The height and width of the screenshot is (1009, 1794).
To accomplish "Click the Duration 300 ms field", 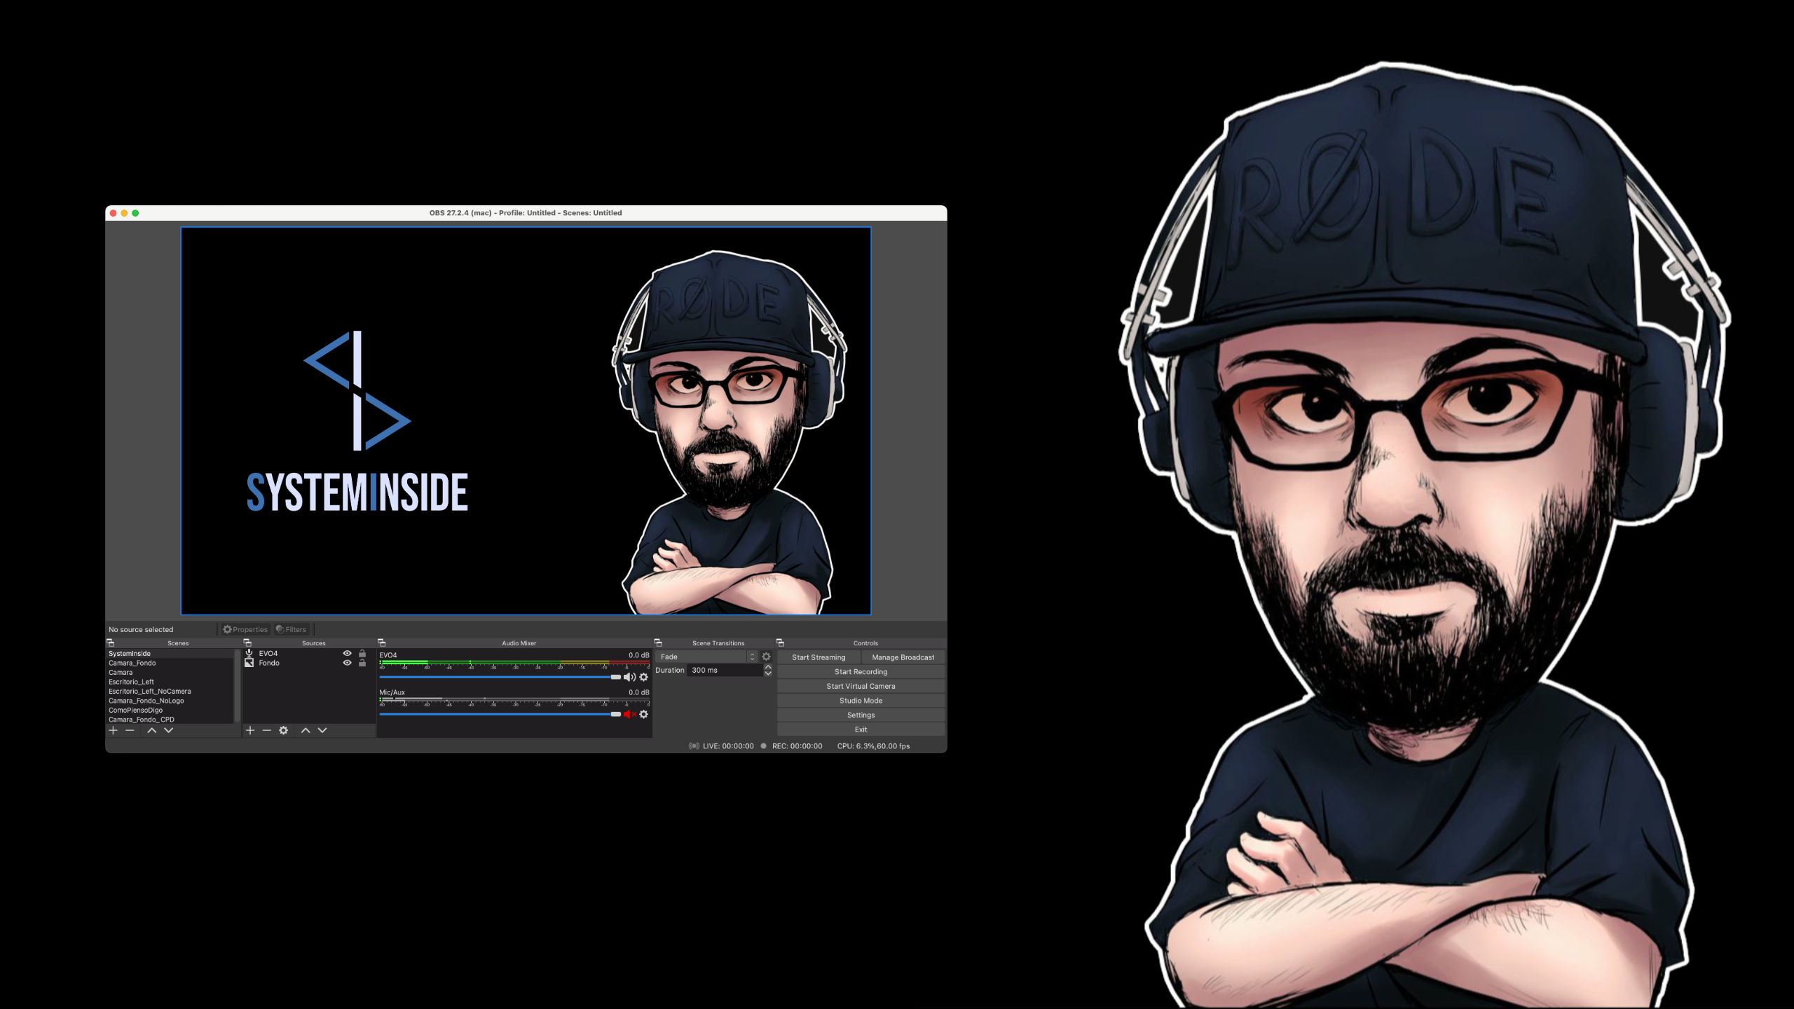I will 725,670.
